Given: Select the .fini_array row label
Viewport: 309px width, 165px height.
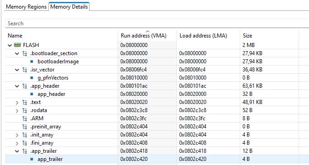Looking at the screenshot, I should [x=42, y=143].
